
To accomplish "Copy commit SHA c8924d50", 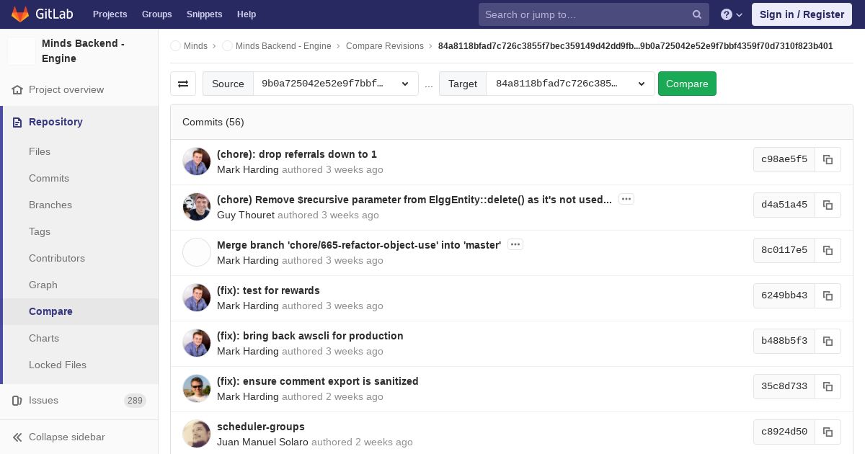I will pos(828,432).
